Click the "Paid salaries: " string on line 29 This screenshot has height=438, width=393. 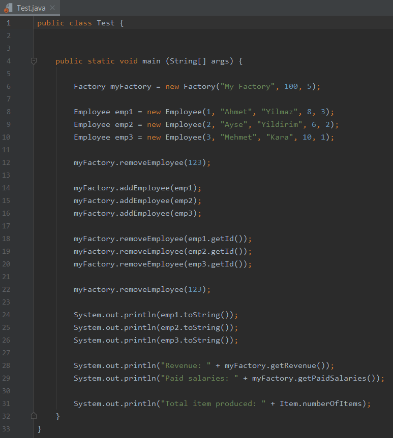(200, 378)
